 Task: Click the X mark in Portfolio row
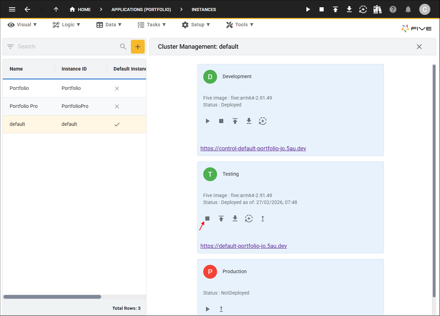[x=117, y=88]
